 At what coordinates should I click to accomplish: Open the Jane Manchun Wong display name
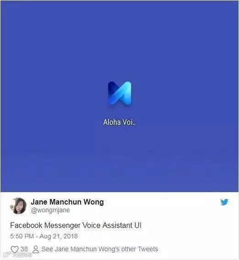pos(67,202)
